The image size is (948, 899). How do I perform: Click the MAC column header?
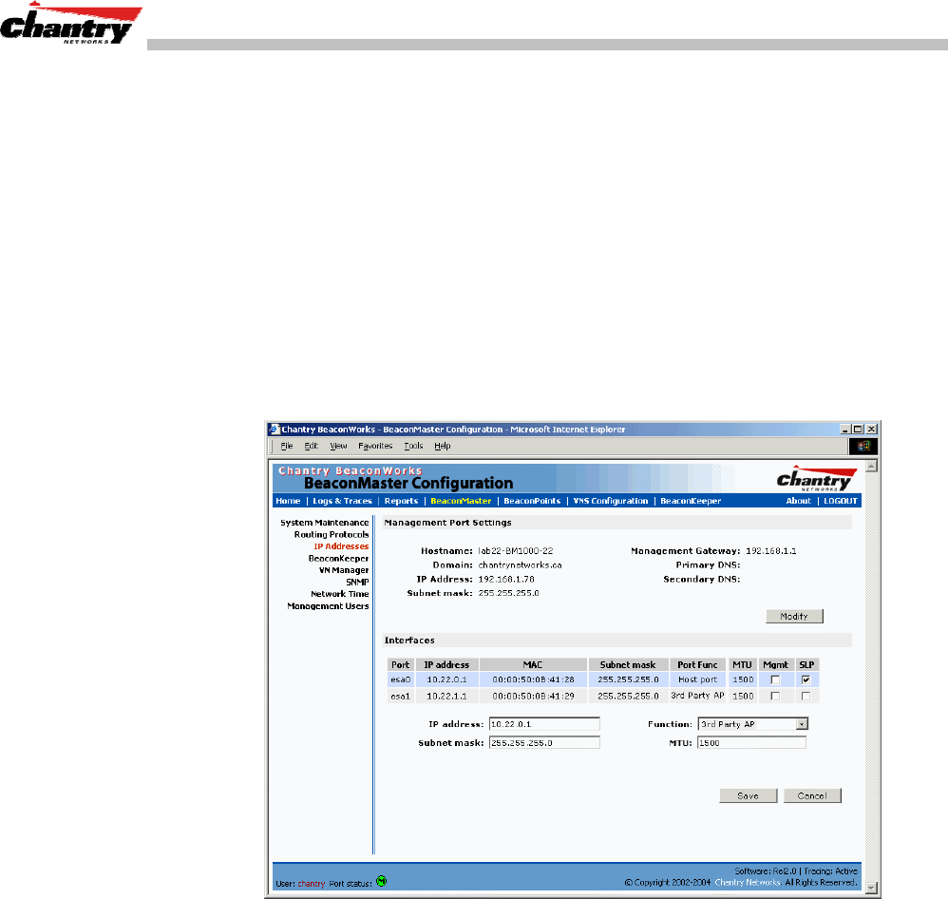pyautogui.click(x=533, y=665)
